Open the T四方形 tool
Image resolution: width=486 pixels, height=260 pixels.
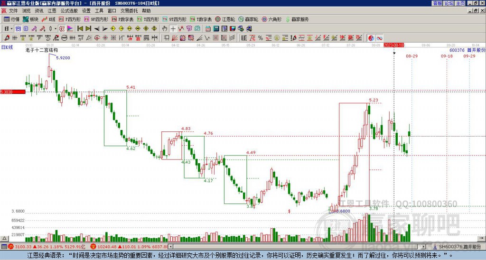(x=148, y=19)
